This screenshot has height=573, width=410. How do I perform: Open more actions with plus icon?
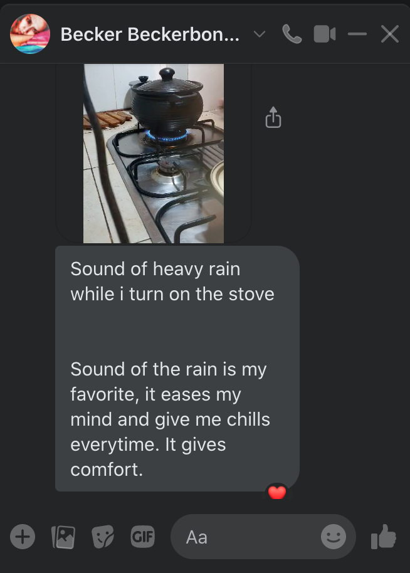coord(23,537)
